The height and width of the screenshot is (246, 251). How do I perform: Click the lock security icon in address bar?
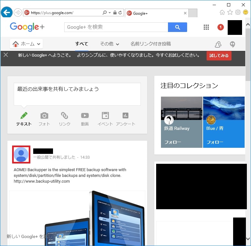pos(115,12)
